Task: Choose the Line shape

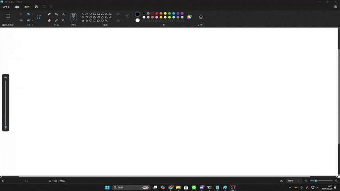Action: pos(83,14)
